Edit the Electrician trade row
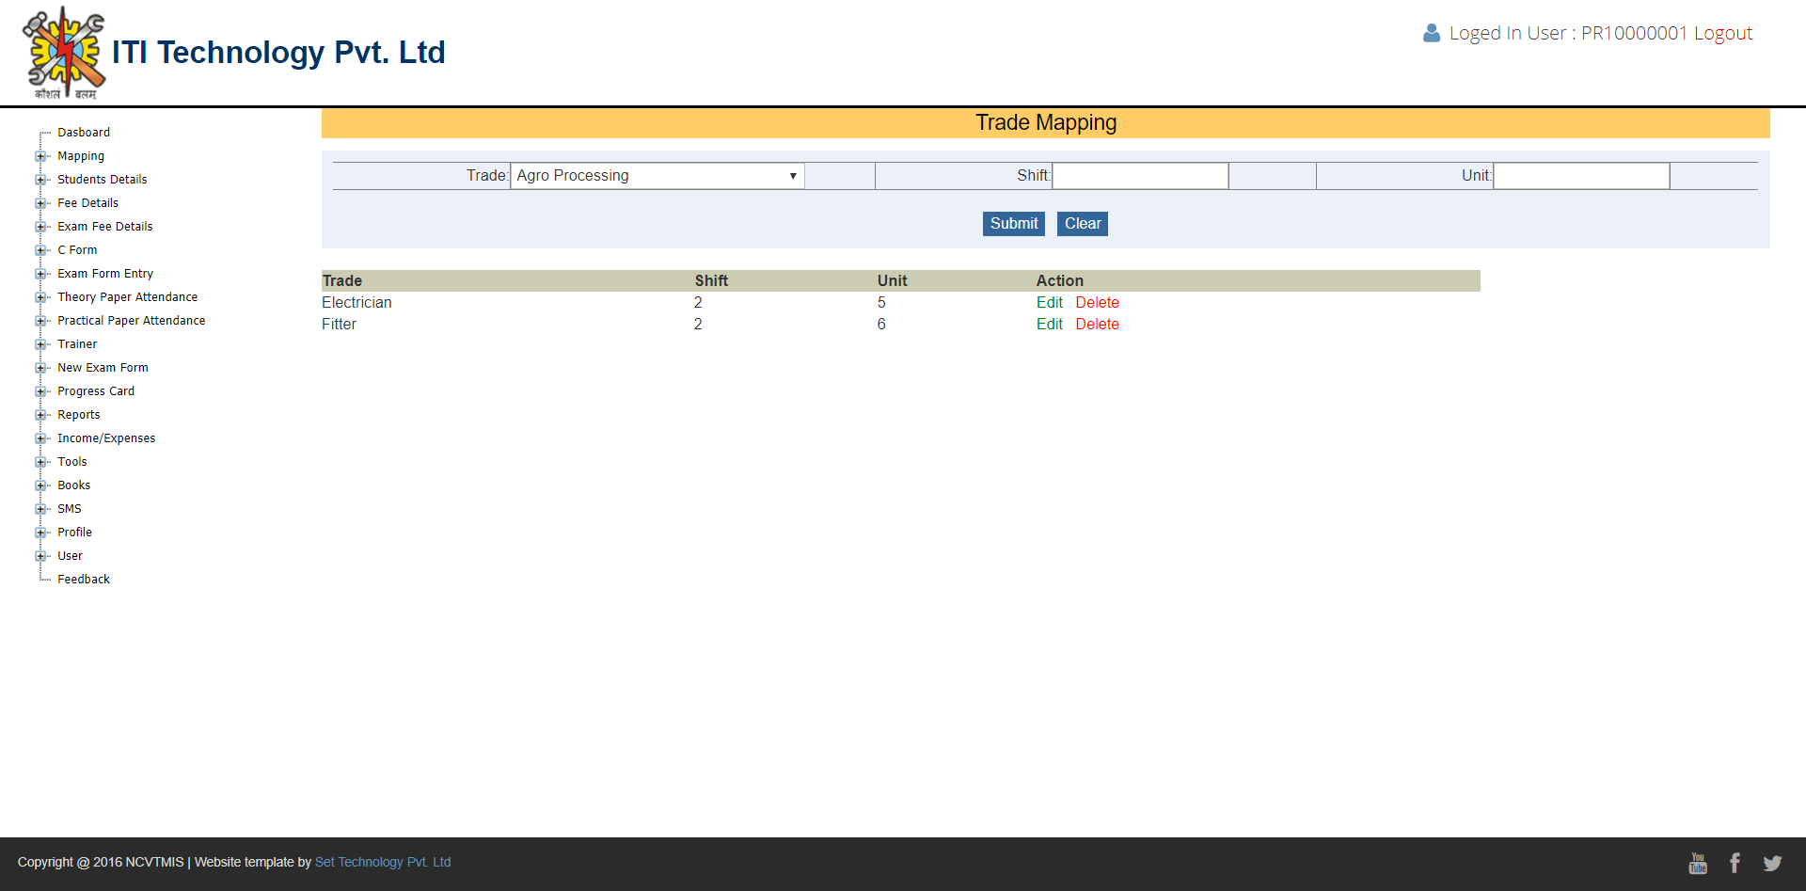The height and width of the screenshot is (891, 1806). click(x=1049, y=303)
